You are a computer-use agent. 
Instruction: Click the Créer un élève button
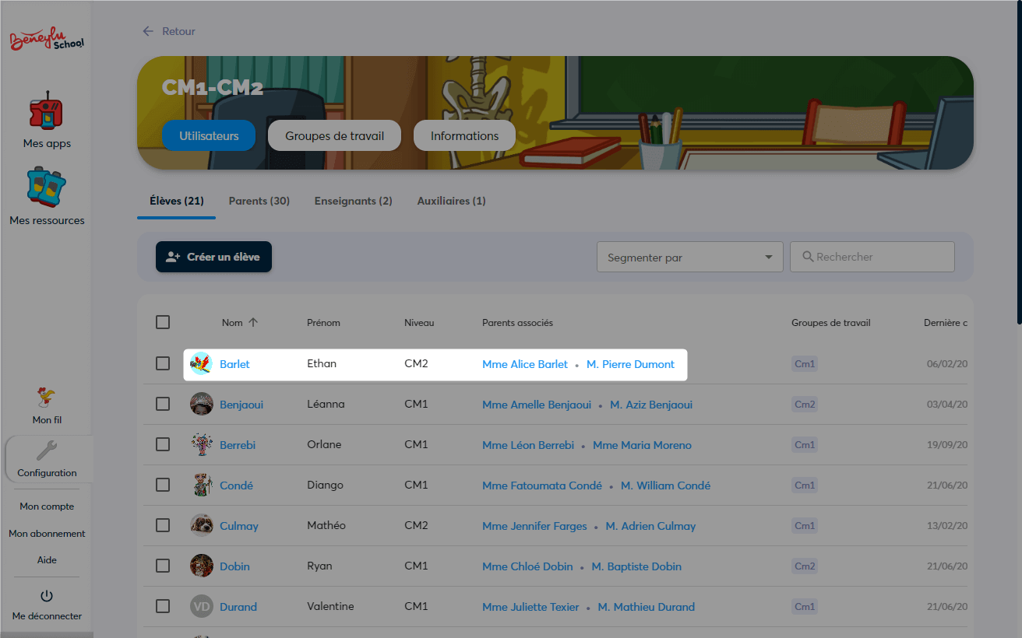[213, 257]
